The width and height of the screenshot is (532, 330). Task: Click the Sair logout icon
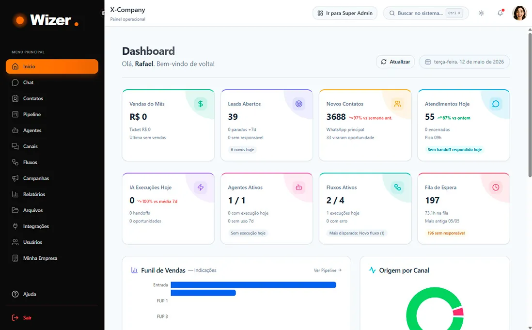pyautogui.click(x=16, y=317)
